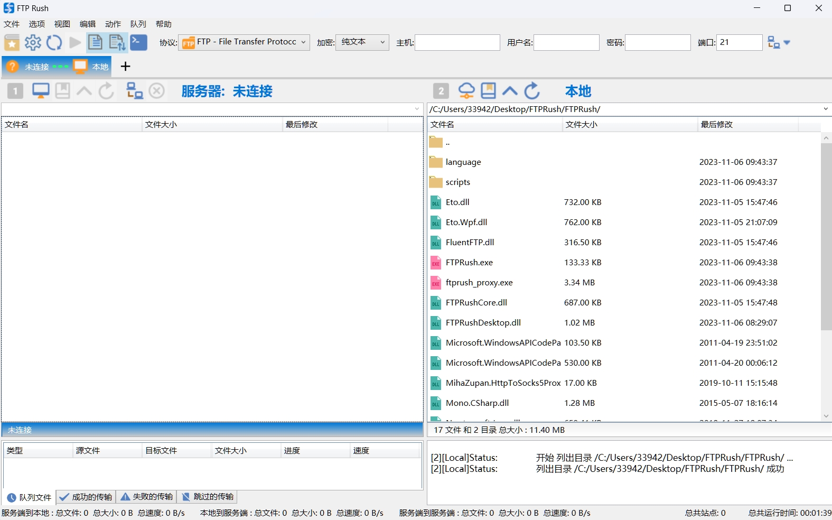Select Eto.dll file
The image size is (832, 520).
624,202
